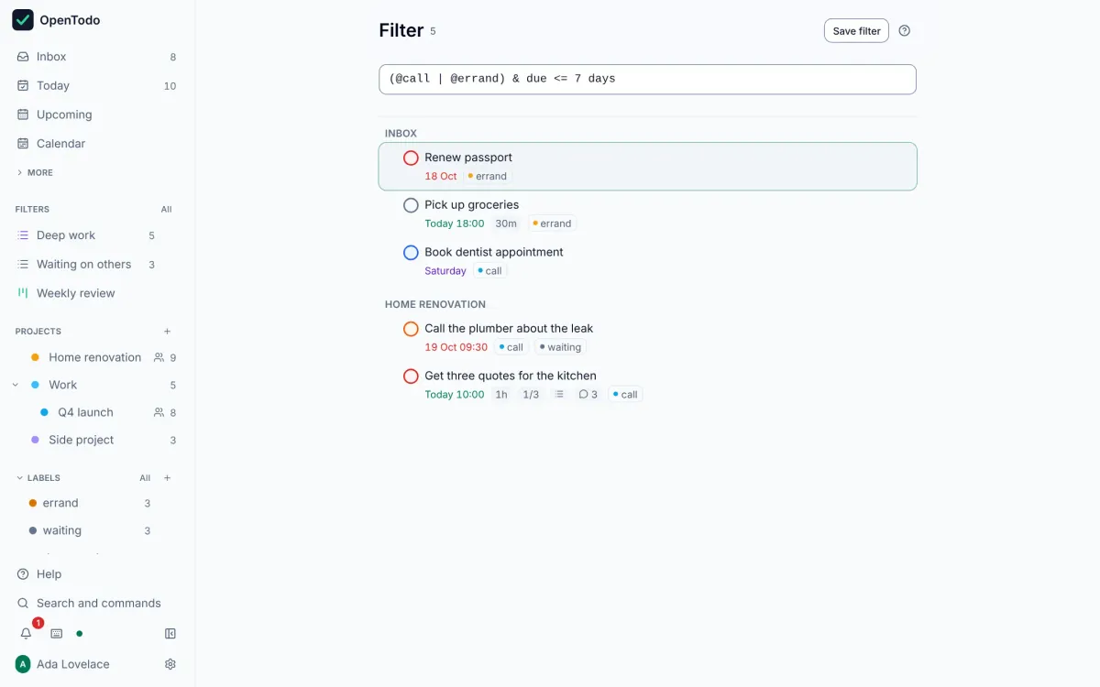1100x687 pixels.
Task: Click call label on Get three quotes
Action: click(x=626, y=395)
